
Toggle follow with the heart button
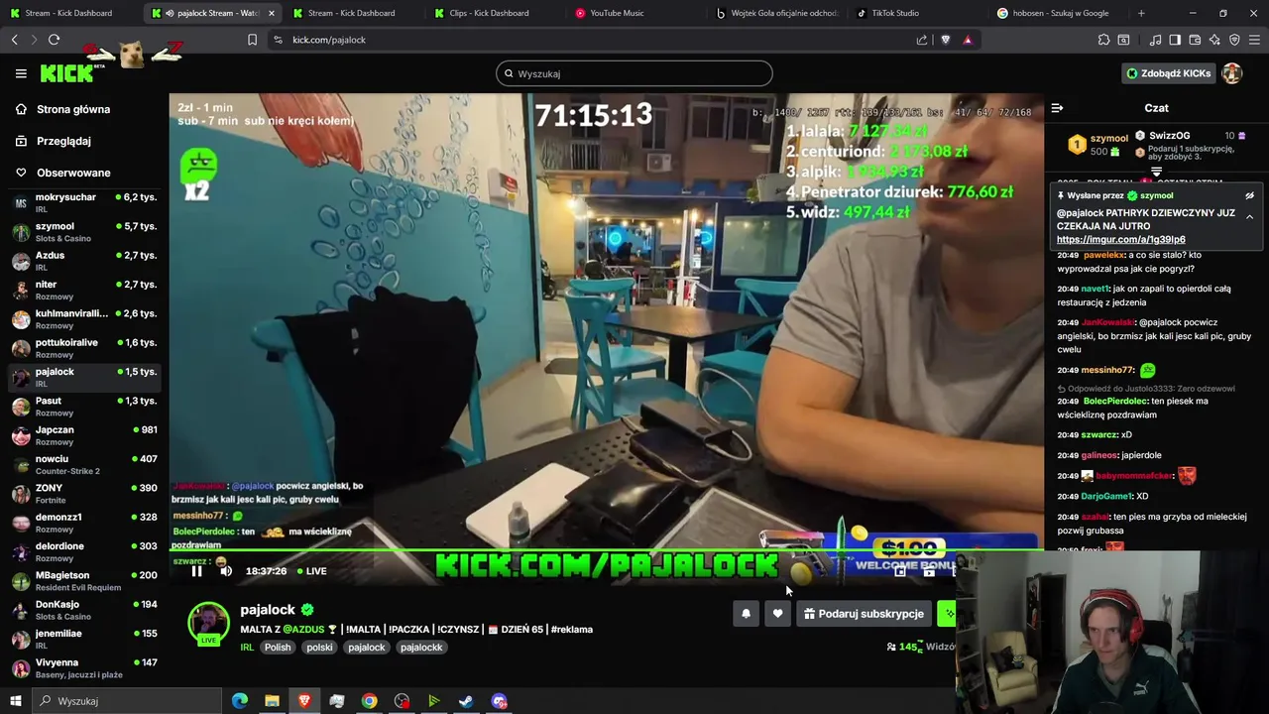click(x=777, y=614)
